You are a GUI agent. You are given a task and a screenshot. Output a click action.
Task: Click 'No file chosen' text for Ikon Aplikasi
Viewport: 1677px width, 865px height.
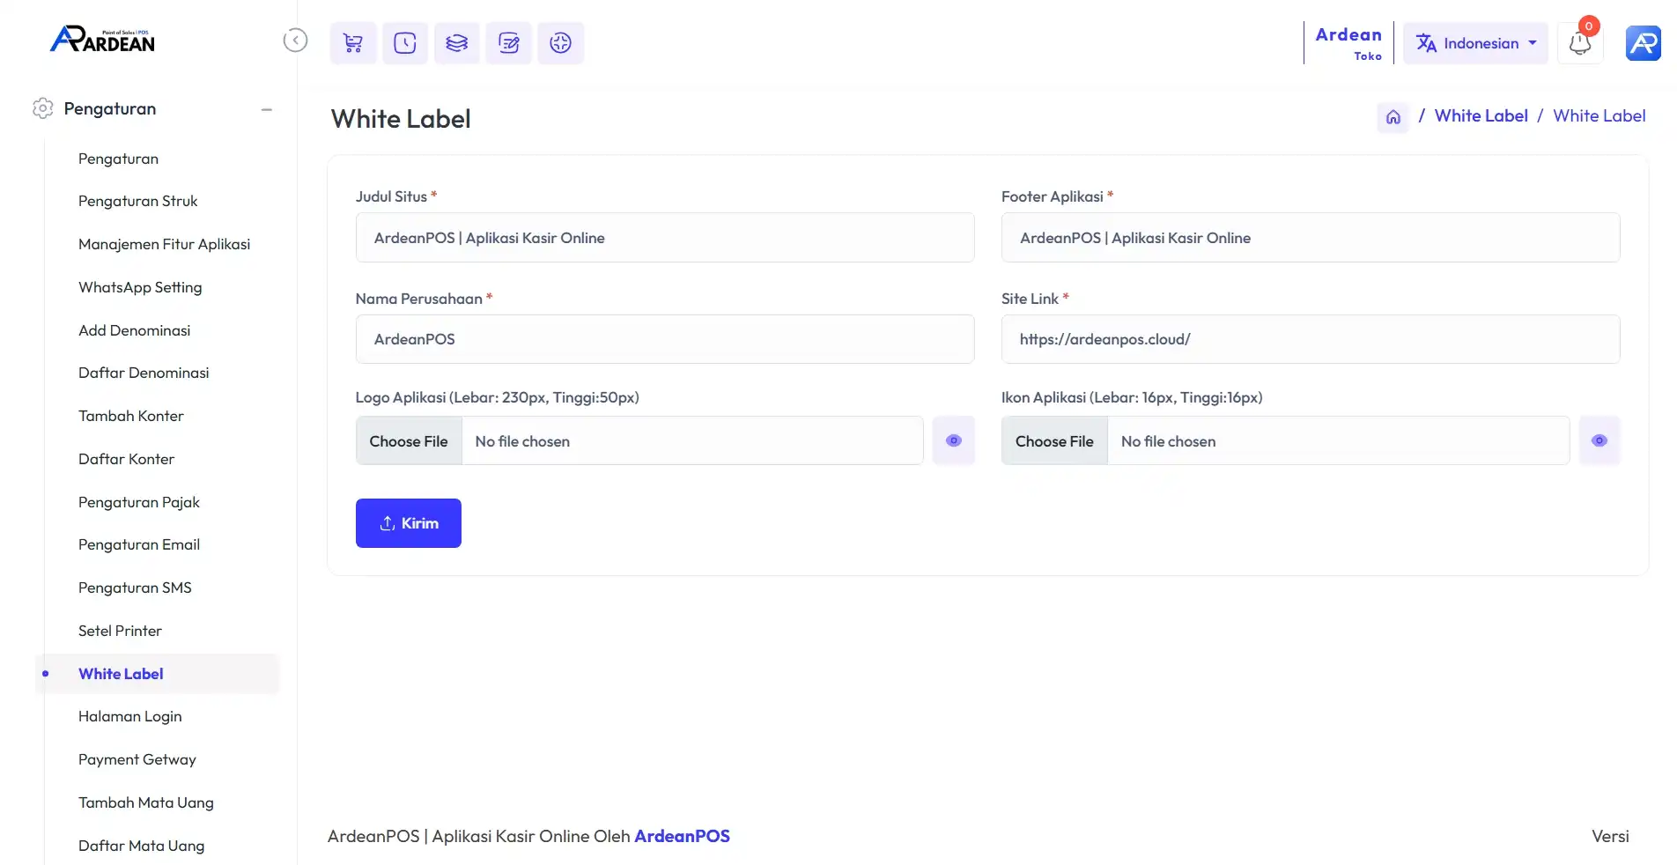(x=1168, y=441)
